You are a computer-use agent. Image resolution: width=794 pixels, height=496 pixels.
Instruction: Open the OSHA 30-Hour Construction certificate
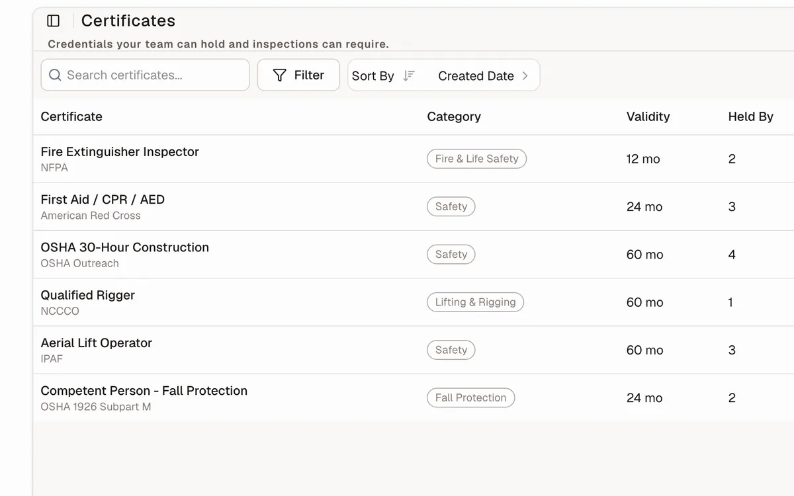click(125, 247)
